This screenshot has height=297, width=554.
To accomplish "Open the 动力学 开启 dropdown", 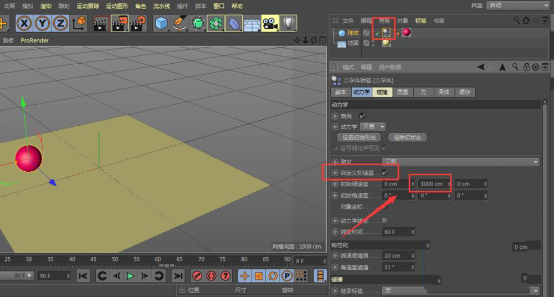I will click(x=373, y=127).
